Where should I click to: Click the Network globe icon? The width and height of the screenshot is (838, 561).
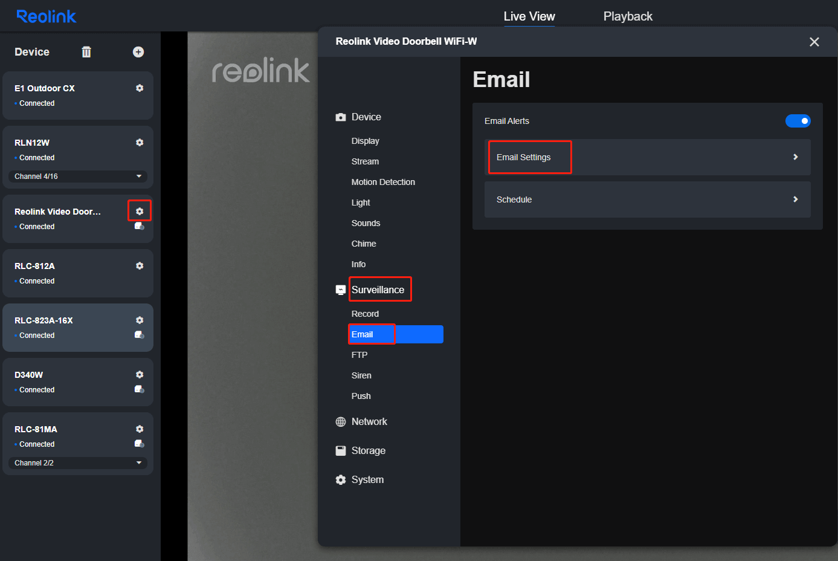341,422
